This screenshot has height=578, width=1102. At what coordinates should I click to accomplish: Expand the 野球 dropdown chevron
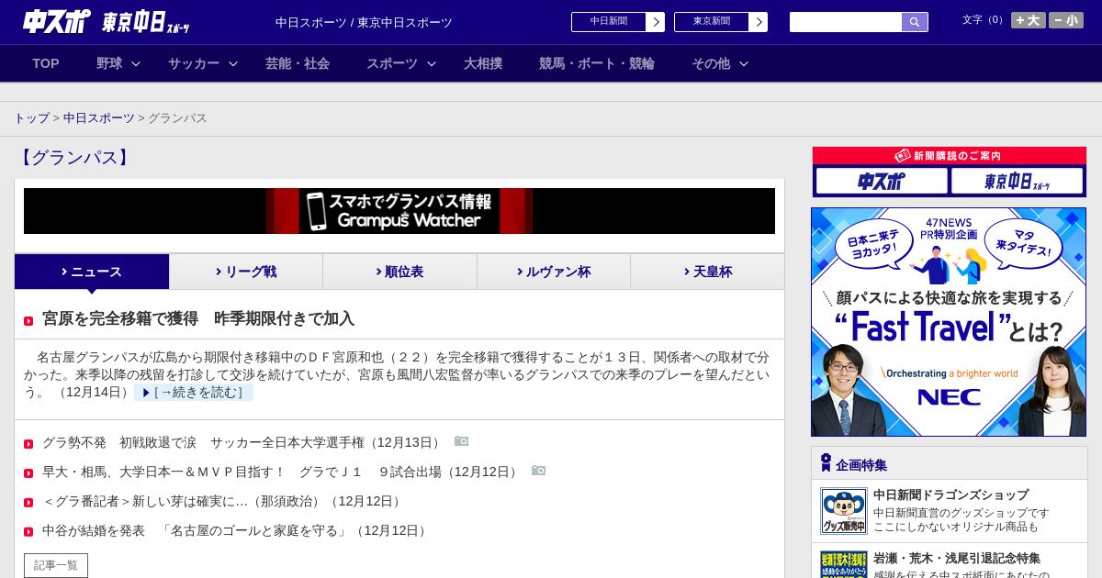[136, 63]
